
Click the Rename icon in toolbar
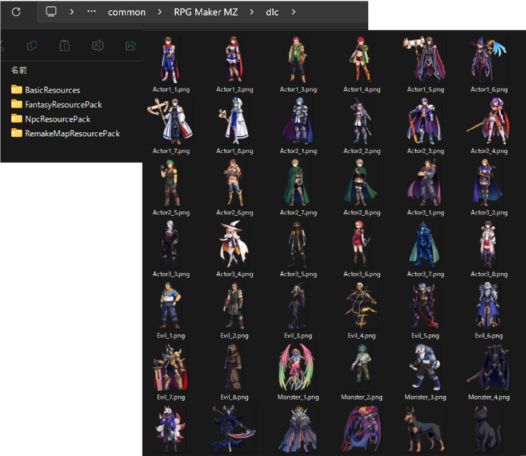click(x=98, y=46)
